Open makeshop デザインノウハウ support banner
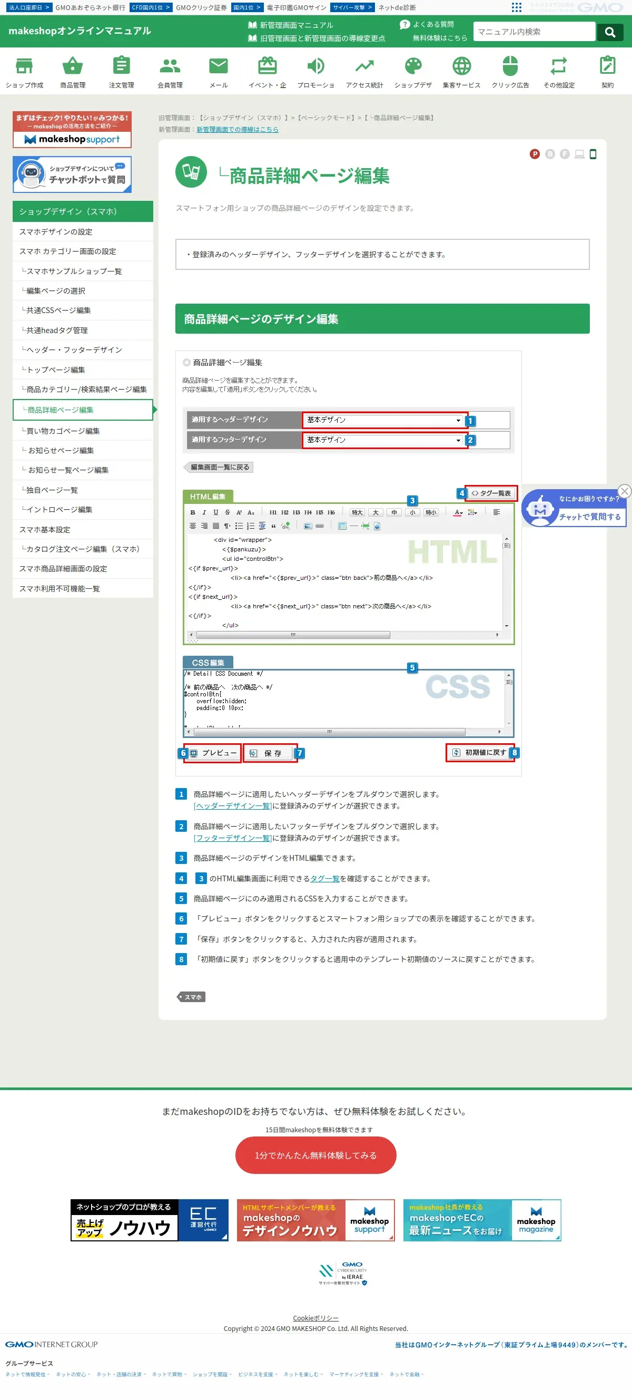Image resolution: width=632 pixels, height=1399 pixels. point(315,1220)
